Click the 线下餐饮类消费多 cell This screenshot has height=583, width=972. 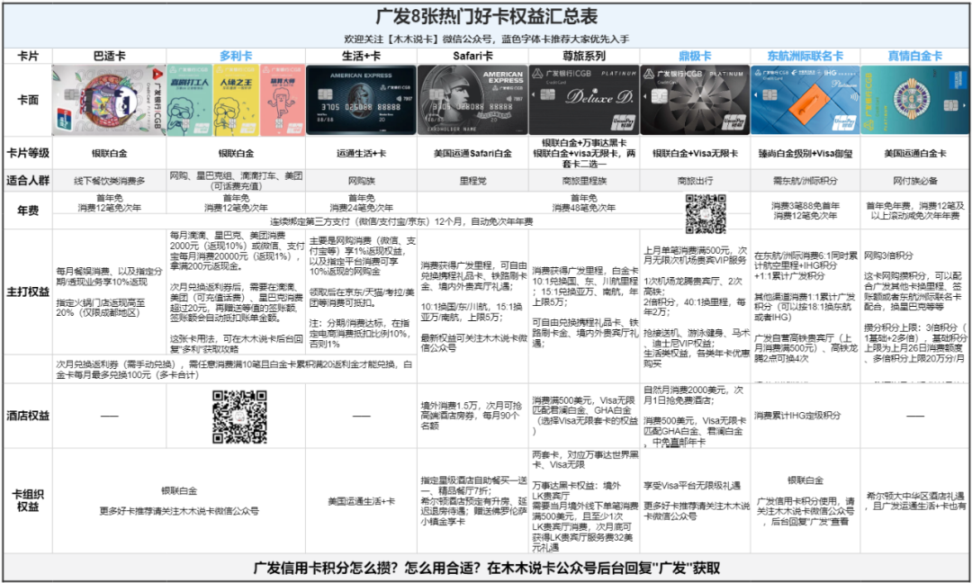(109, 181)
